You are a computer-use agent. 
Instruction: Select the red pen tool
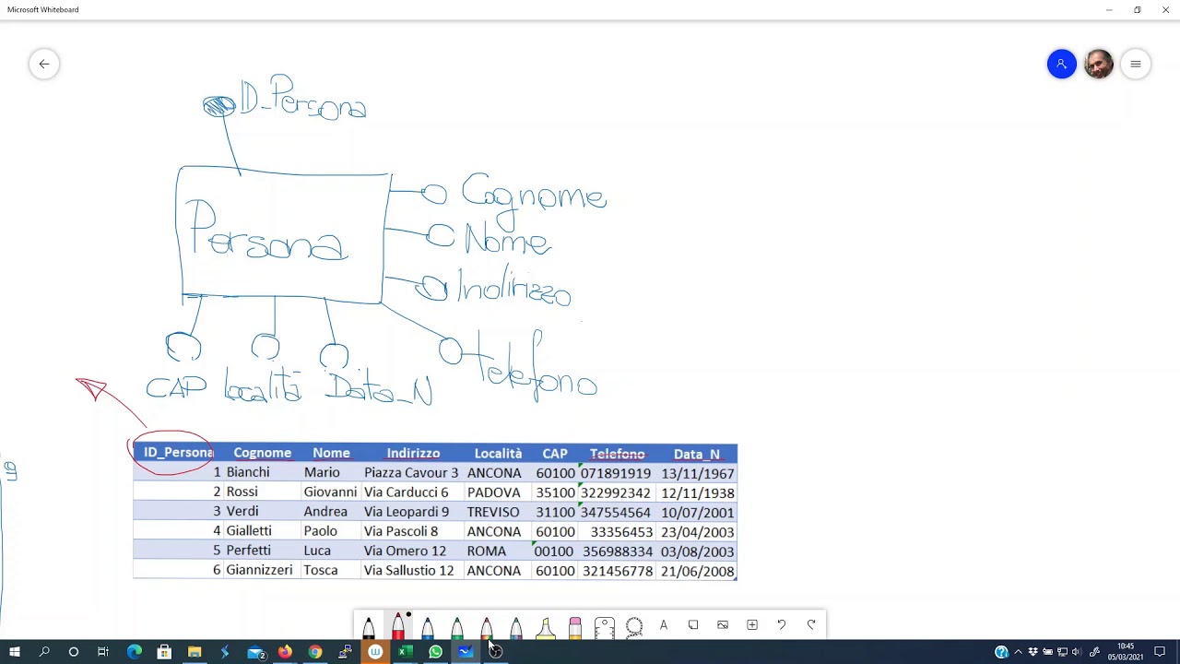click(x=398, y=626)
